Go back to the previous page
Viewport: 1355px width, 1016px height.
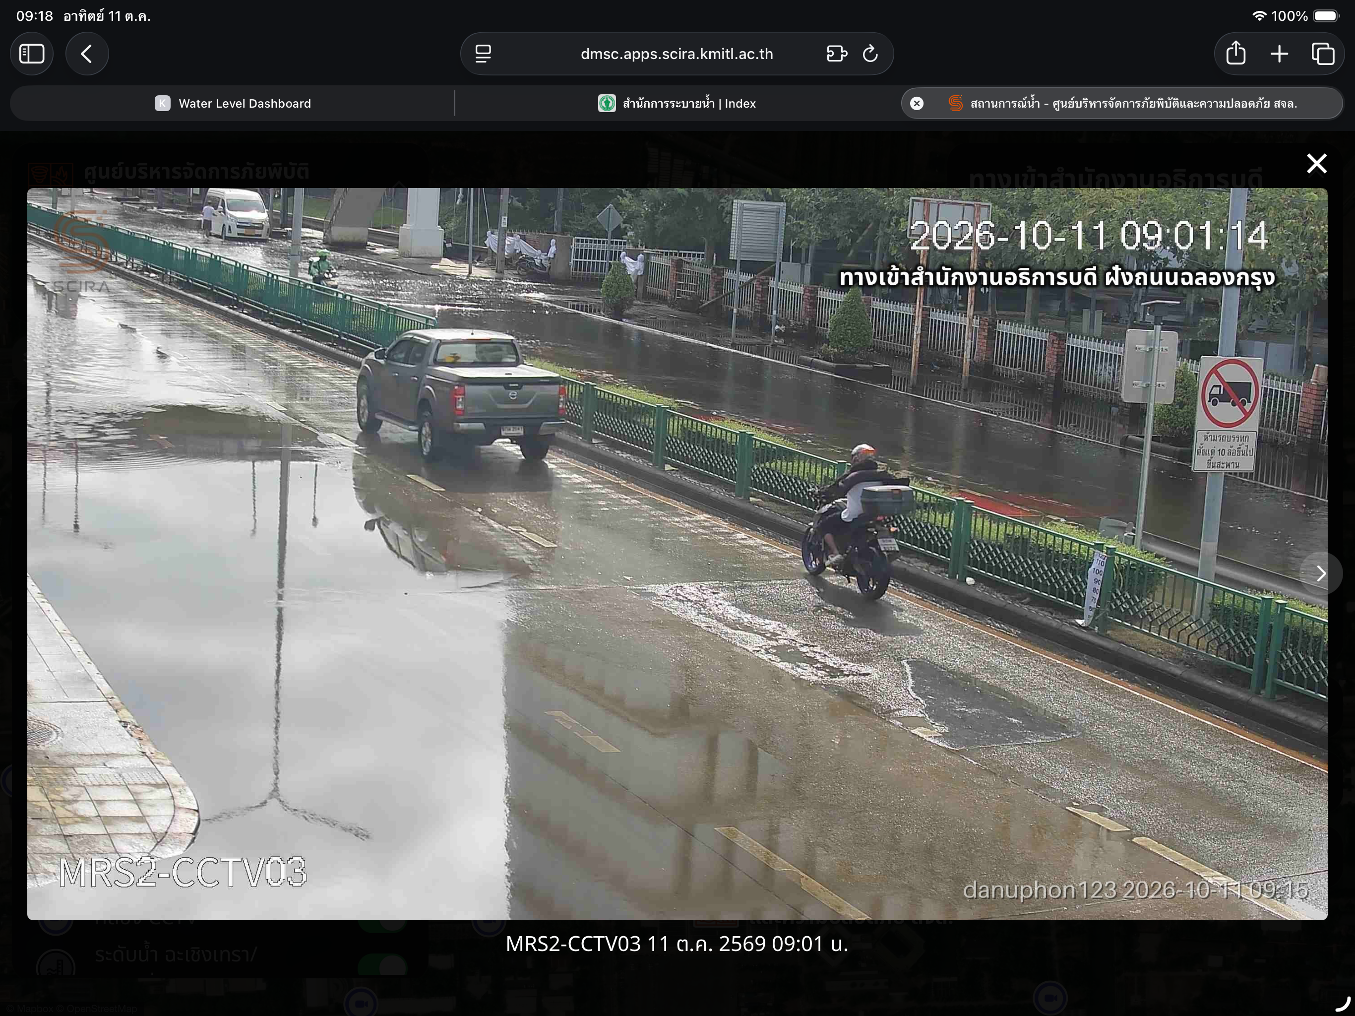87,54
